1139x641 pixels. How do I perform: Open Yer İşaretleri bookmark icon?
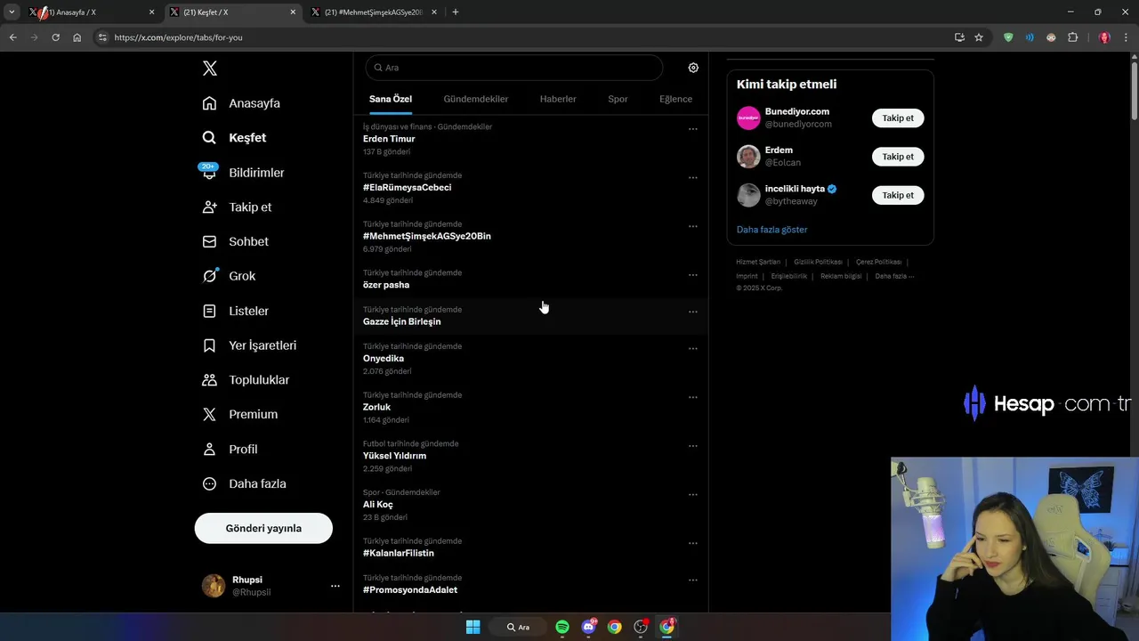209,345
